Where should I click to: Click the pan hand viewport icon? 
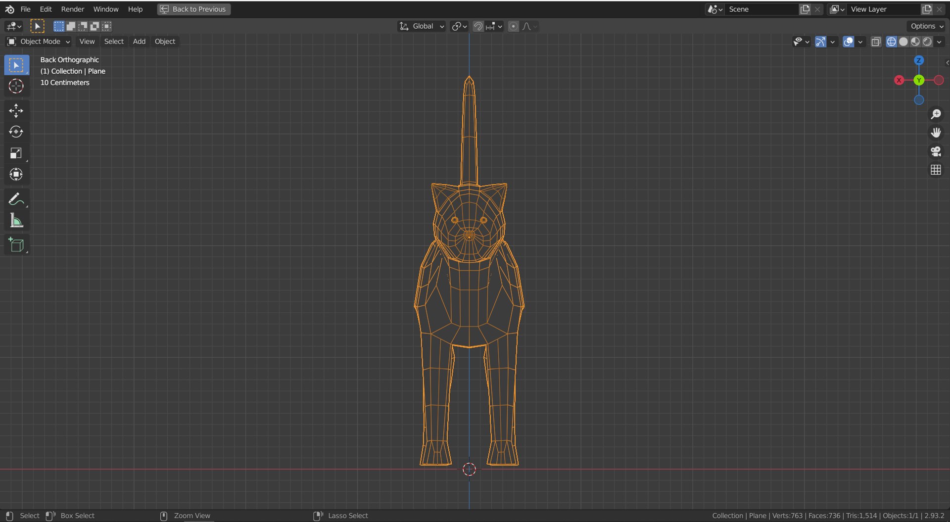[936, 133]
